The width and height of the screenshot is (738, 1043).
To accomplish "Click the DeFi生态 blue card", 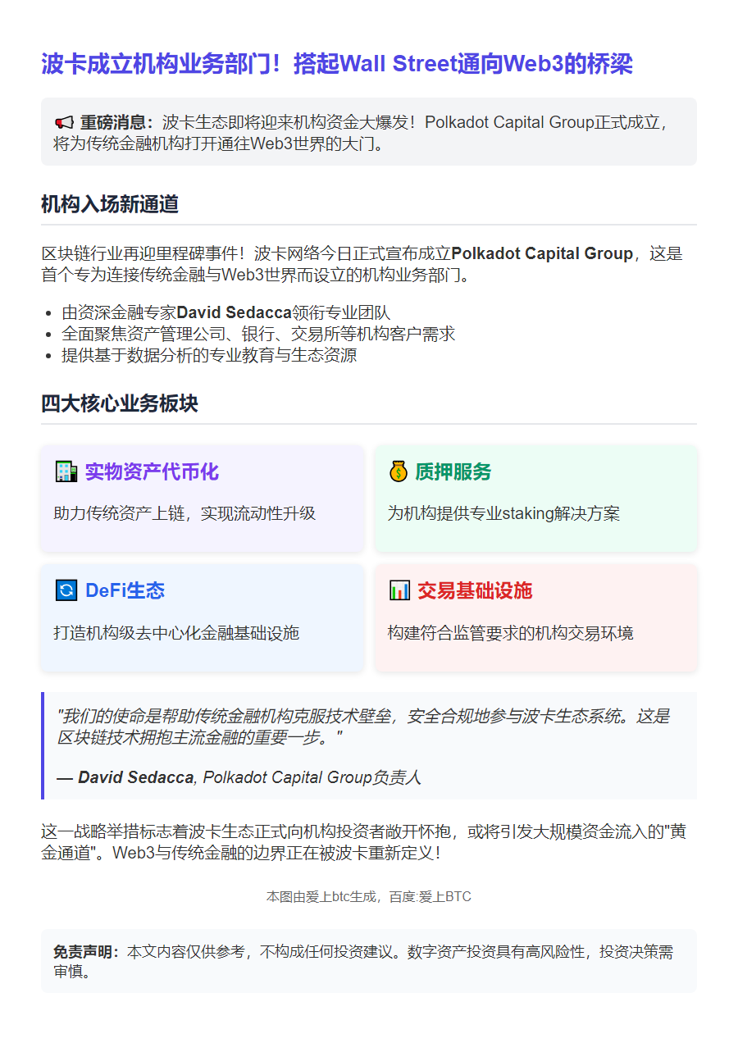I will 202,617.
